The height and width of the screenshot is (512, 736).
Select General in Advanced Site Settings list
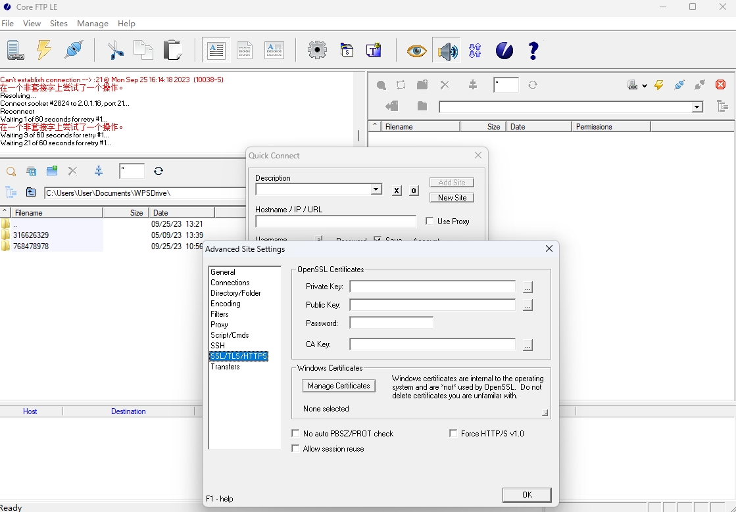223,272
